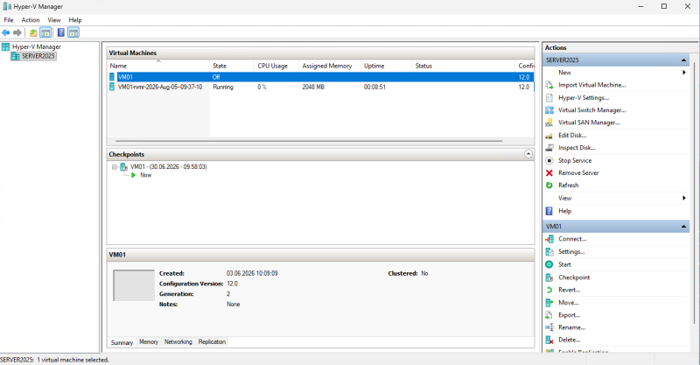Click the Stop Service icon
The width and height of the screenshot is (700, 365).
(549, 160)
